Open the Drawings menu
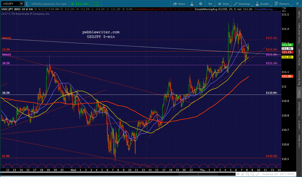 (x=242, y=4)
